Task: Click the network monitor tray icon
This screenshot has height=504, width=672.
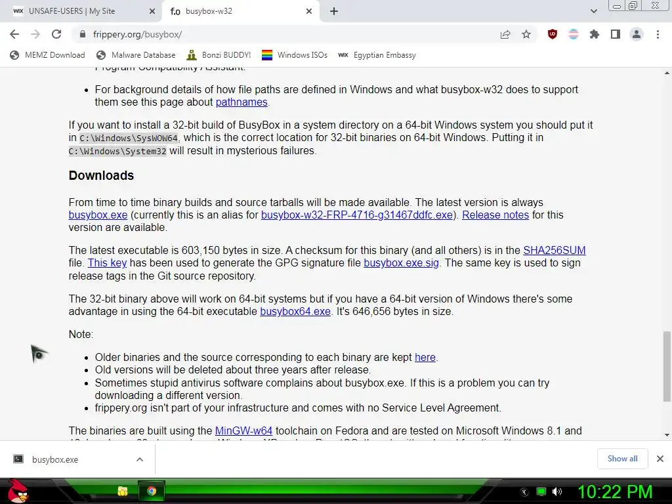Action: click(541, 492)
